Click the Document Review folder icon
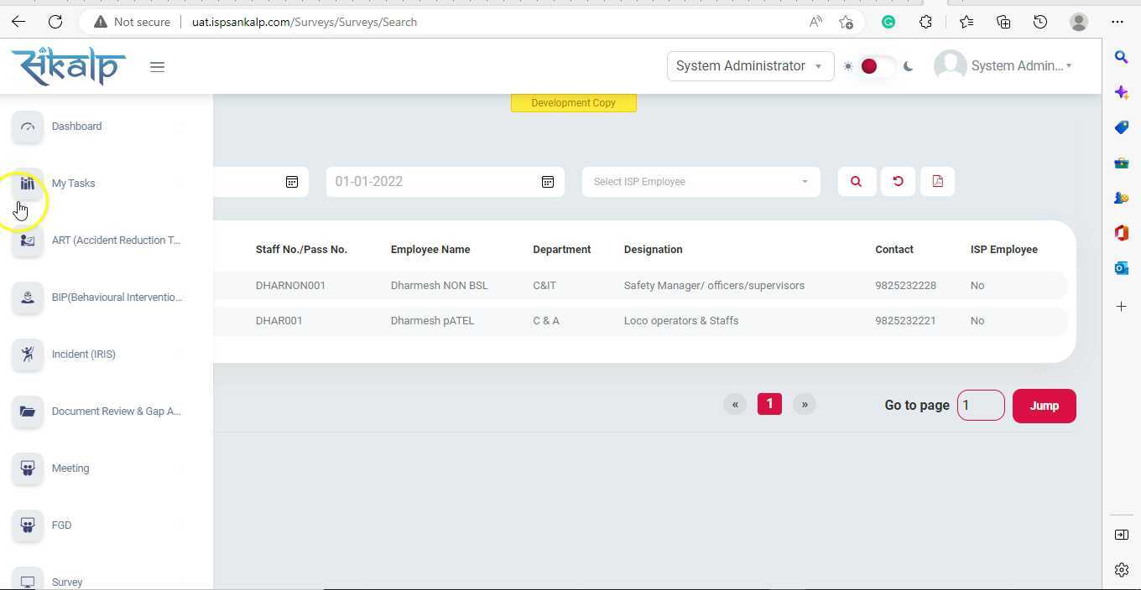 (x=28, y=411)
